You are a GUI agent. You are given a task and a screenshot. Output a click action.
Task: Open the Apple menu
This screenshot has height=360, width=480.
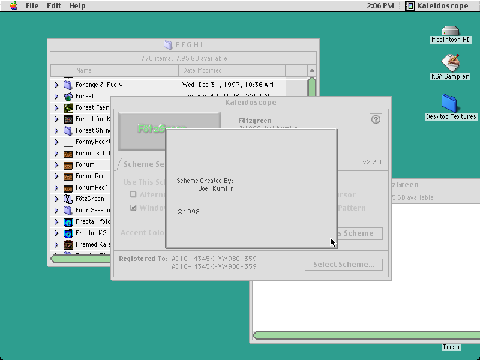coord(14,6)
